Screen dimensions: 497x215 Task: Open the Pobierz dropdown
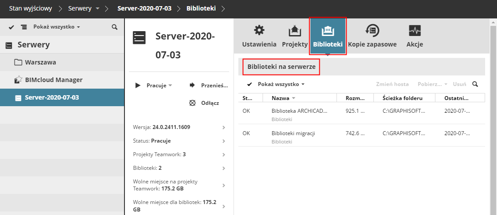click(432, 84)
